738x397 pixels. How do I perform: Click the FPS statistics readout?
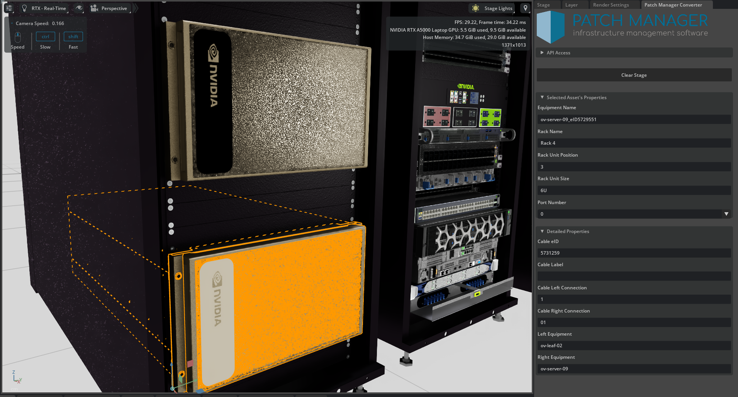[490, 22]
